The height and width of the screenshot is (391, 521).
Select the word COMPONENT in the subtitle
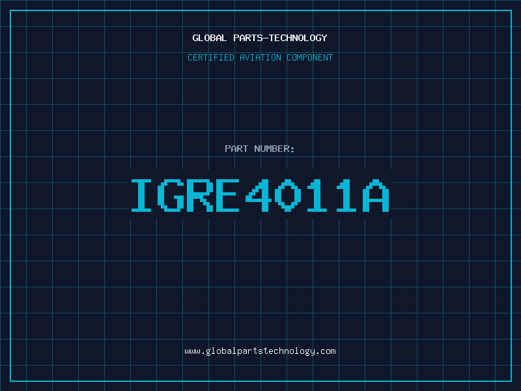click(x=309, y=57)
